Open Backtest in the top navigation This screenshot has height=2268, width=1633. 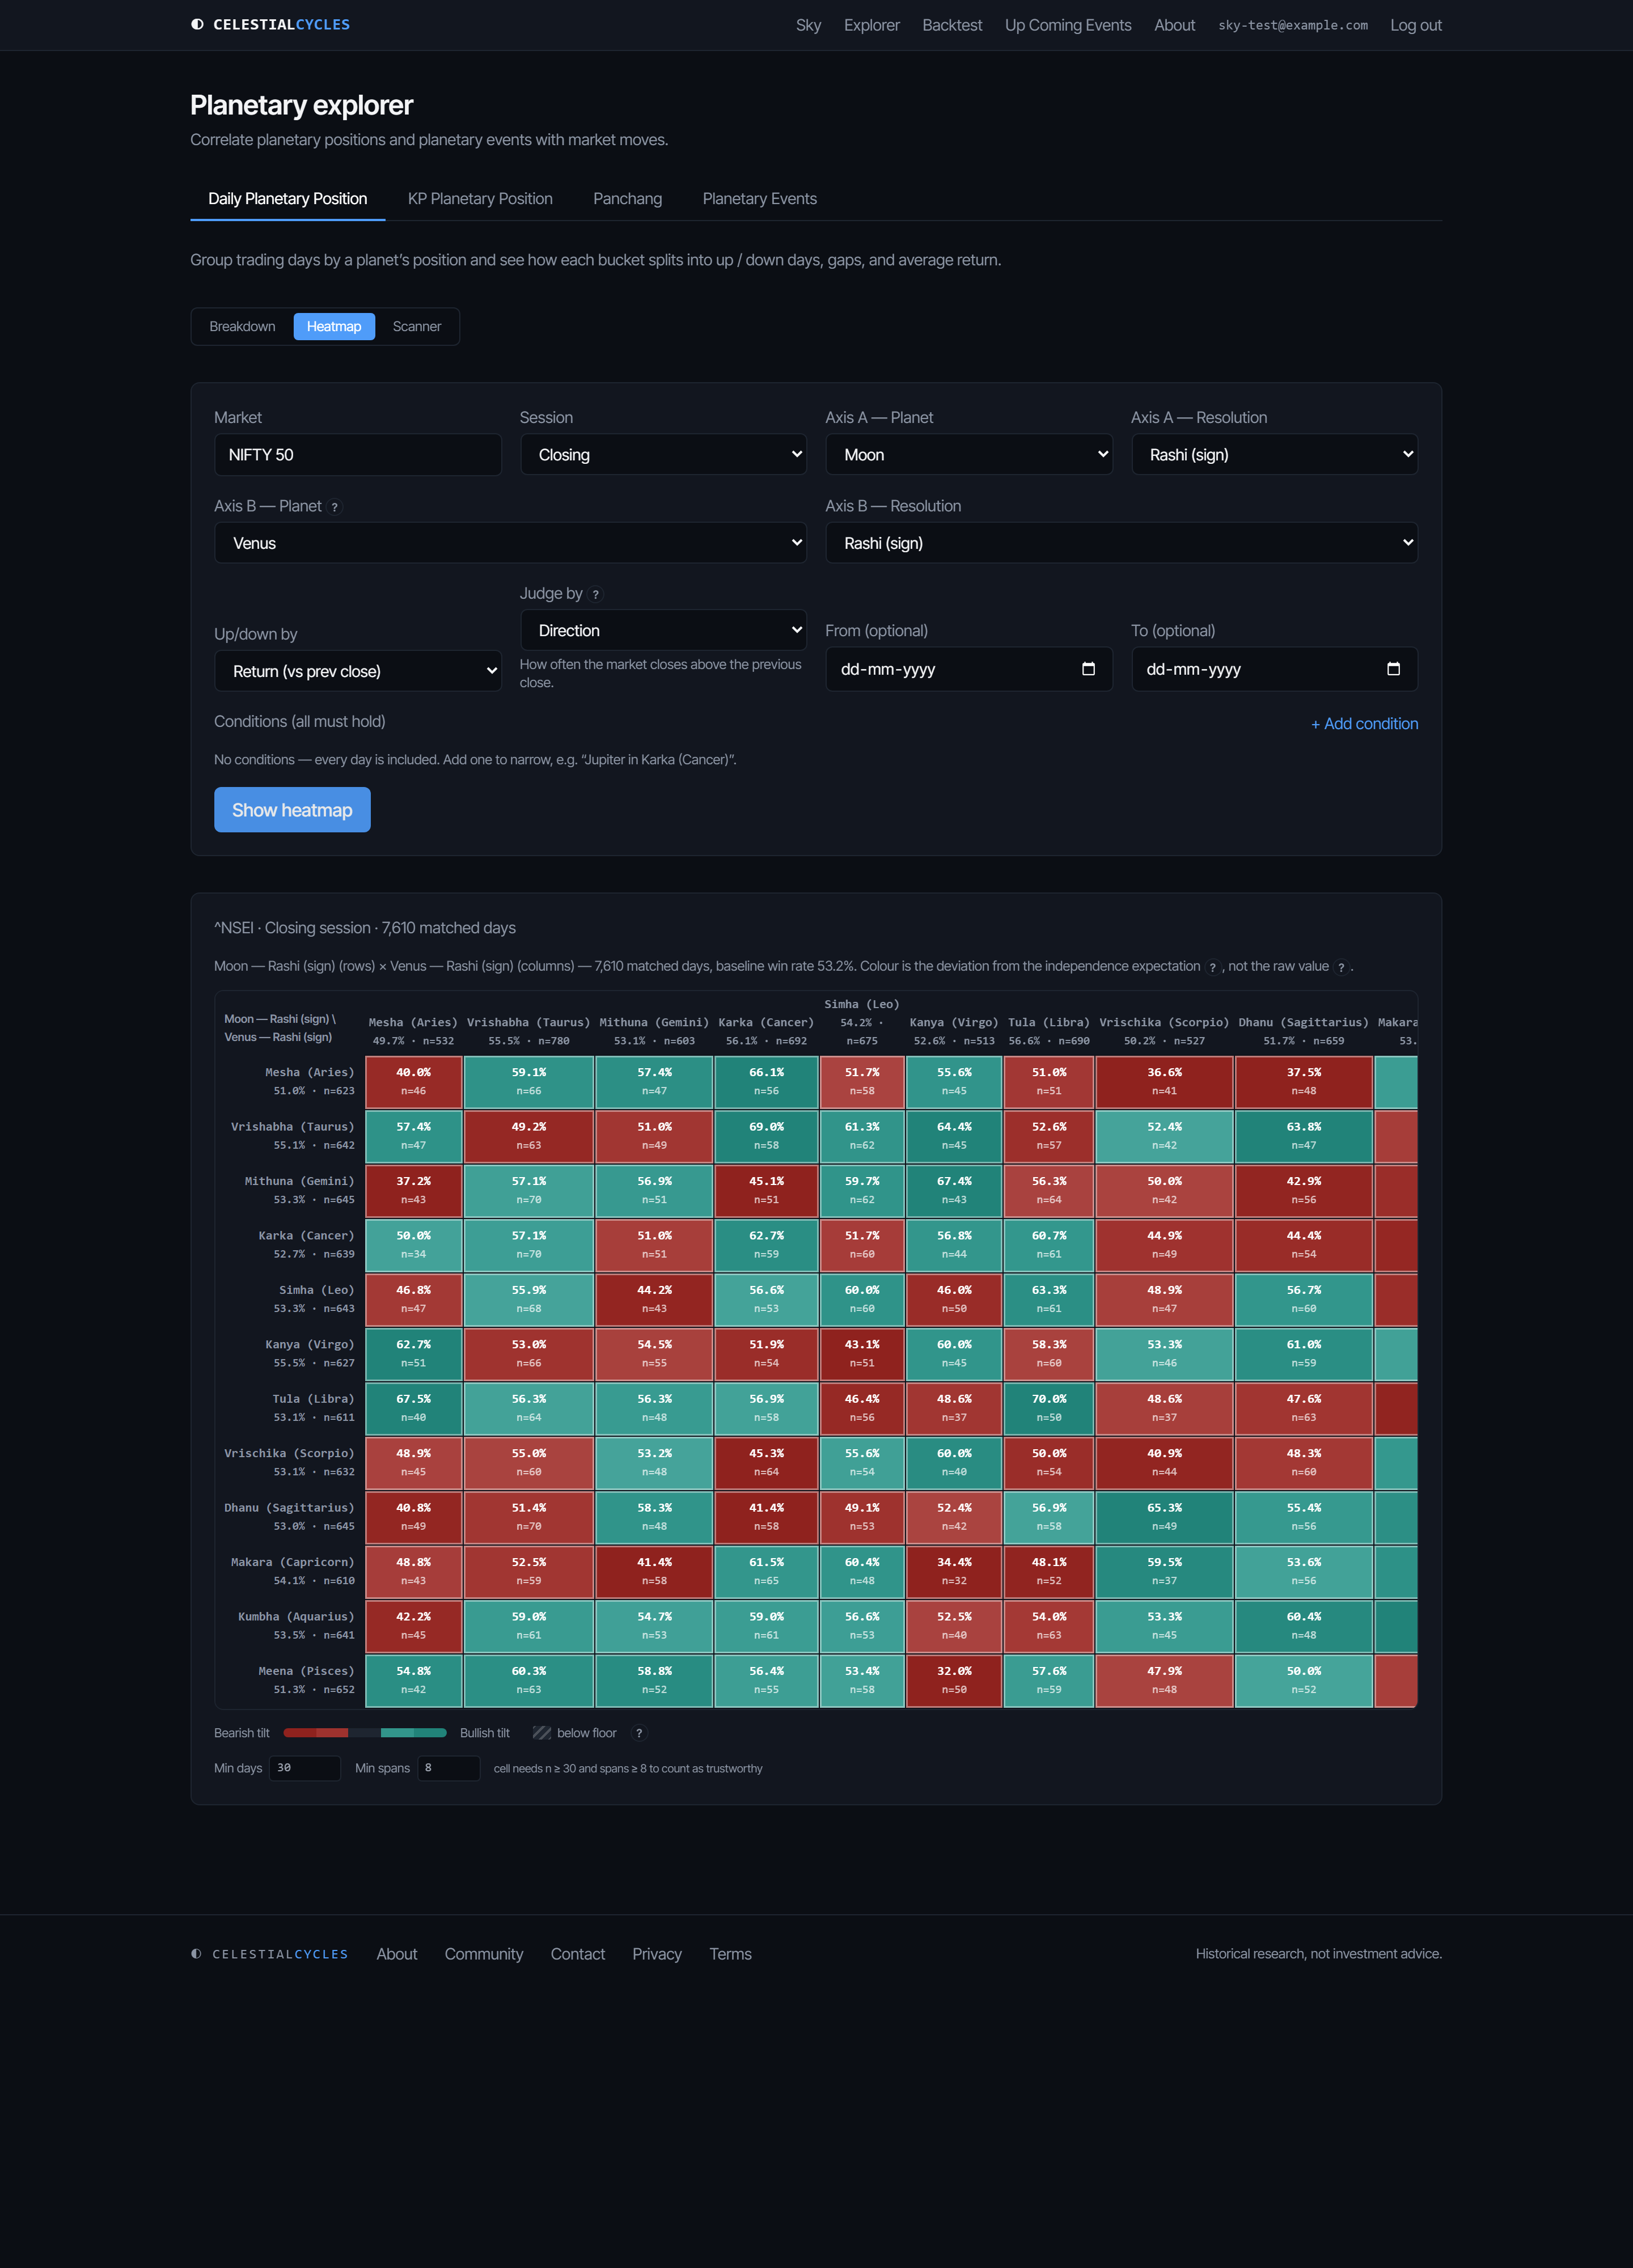pos(952,25)
